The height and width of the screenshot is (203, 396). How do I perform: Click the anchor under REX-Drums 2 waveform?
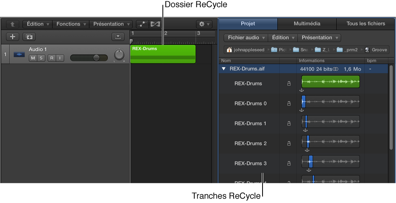[x=307, y=150]
